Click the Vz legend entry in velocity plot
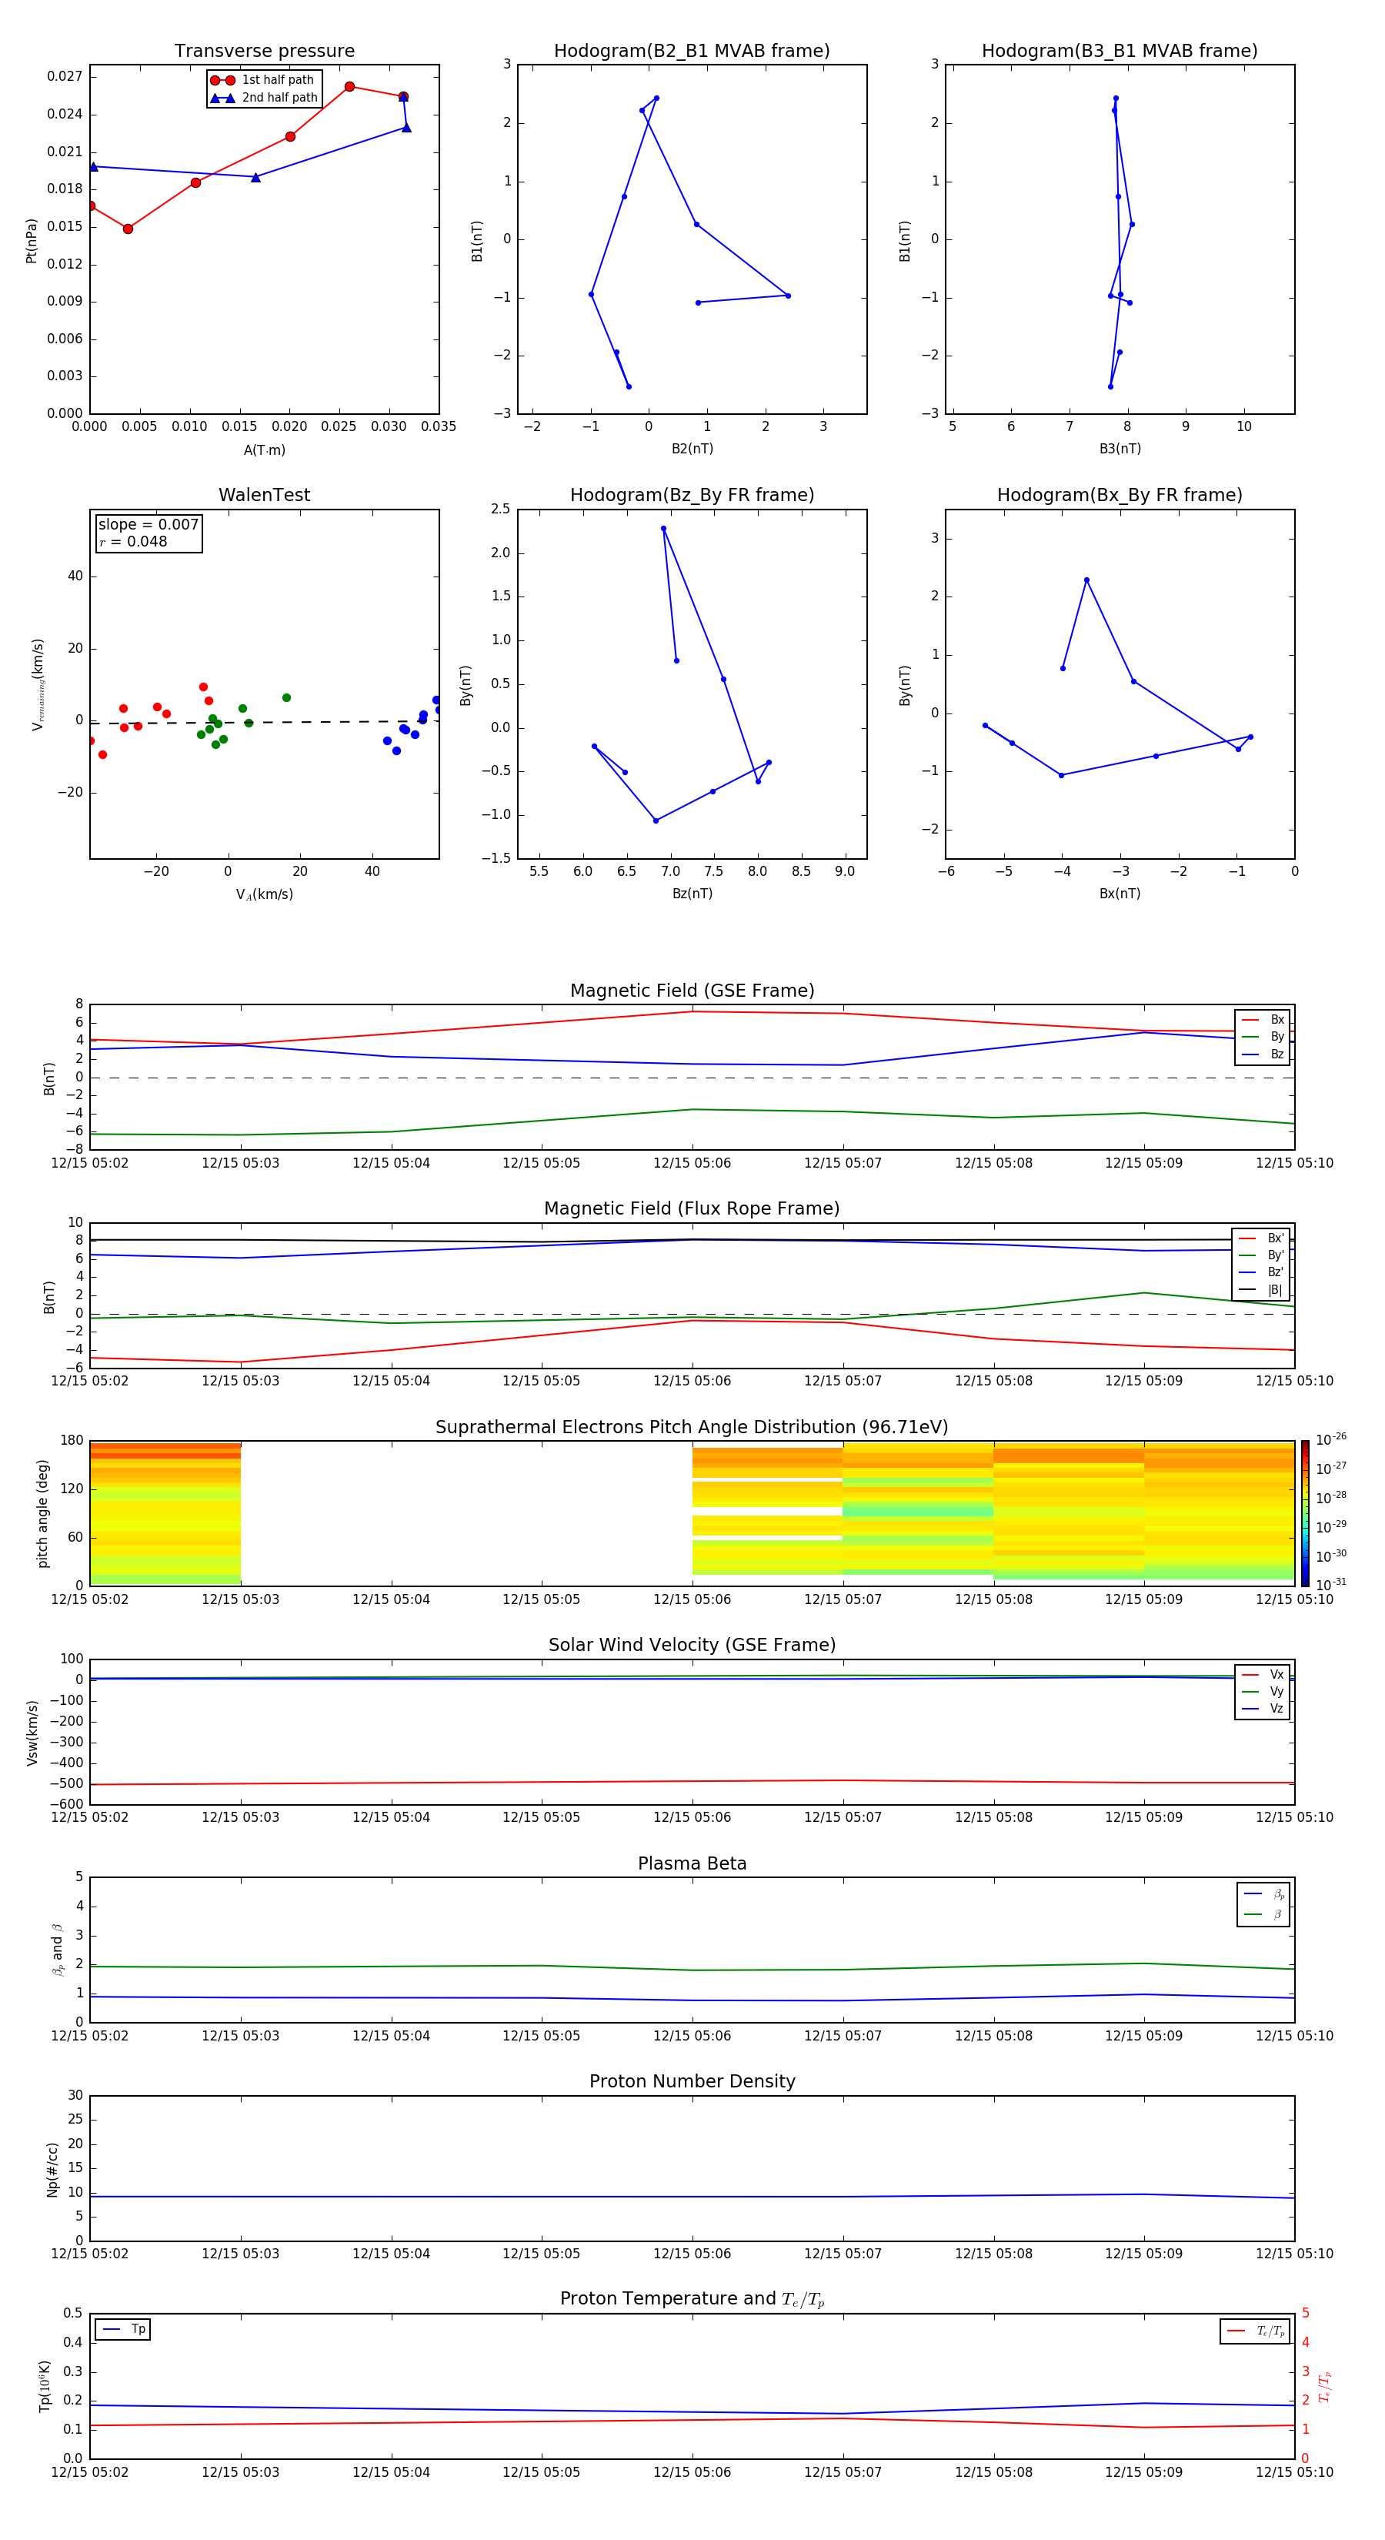Image resolution: width=1385 pixels, height=2540 pixels. point(1262,1708)
